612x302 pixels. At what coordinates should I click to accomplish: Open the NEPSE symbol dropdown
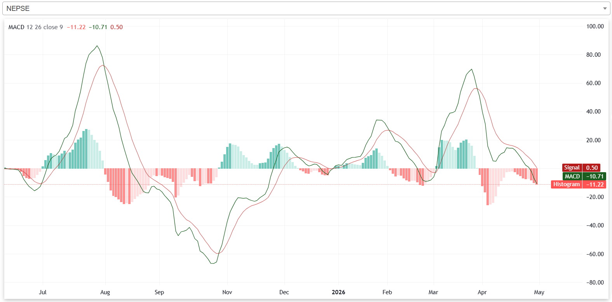click(306, 9)
